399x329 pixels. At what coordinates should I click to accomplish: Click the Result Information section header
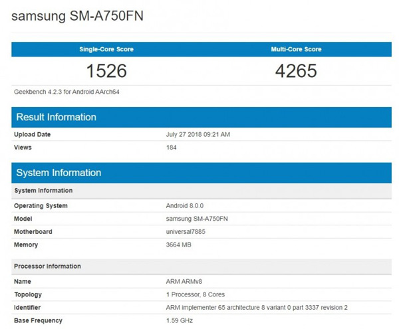click(201, 117)
